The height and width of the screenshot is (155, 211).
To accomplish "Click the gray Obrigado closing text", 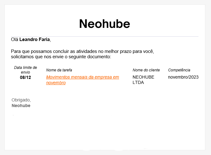I will point(21,100).
